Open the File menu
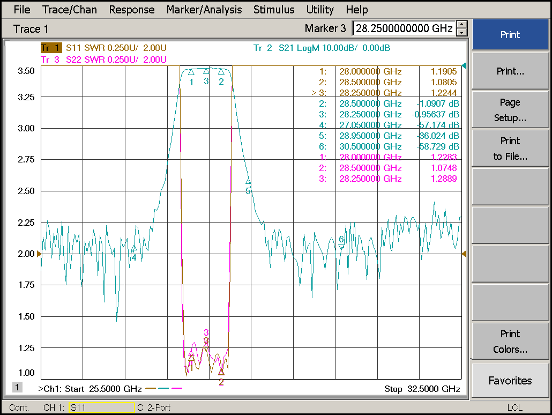 (22, 10)
